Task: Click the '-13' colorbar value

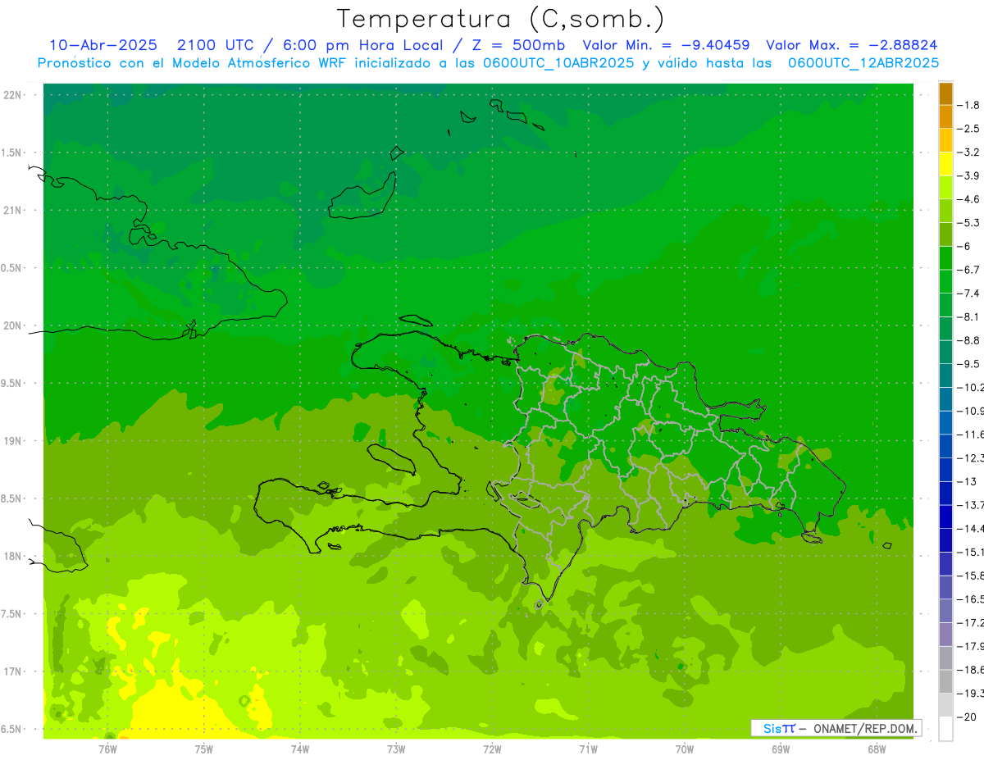Action: pyautogui.click(x=968, y=481)
